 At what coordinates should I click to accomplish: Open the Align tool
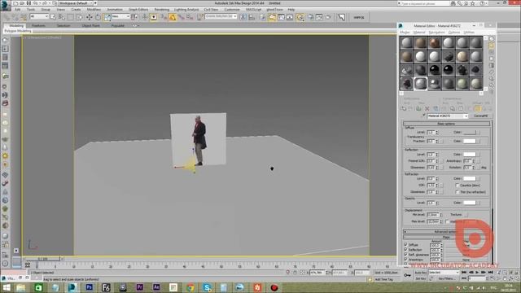(252, 17)
